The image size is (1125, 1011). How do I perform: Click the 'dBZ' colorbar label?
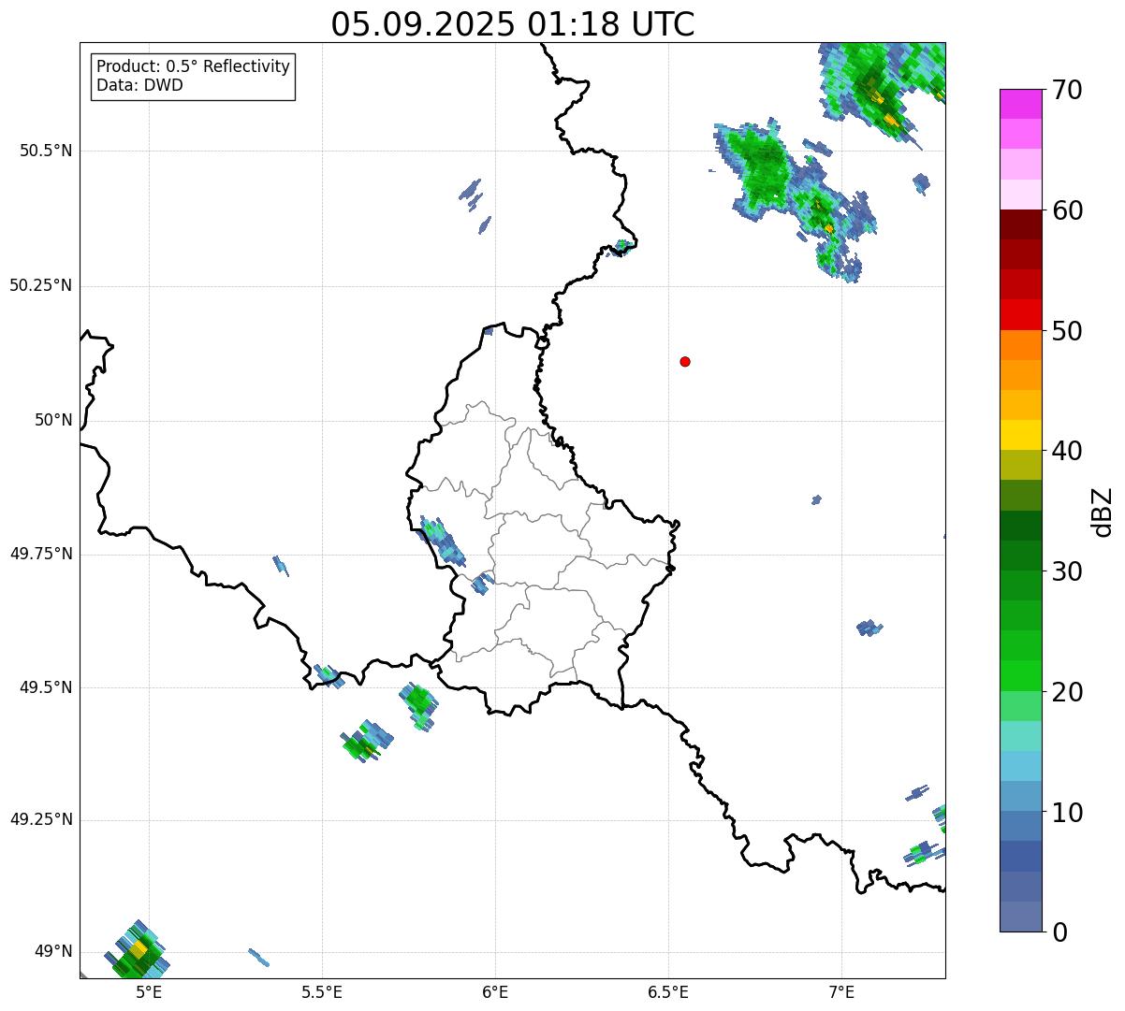[x=1103, y=512]
